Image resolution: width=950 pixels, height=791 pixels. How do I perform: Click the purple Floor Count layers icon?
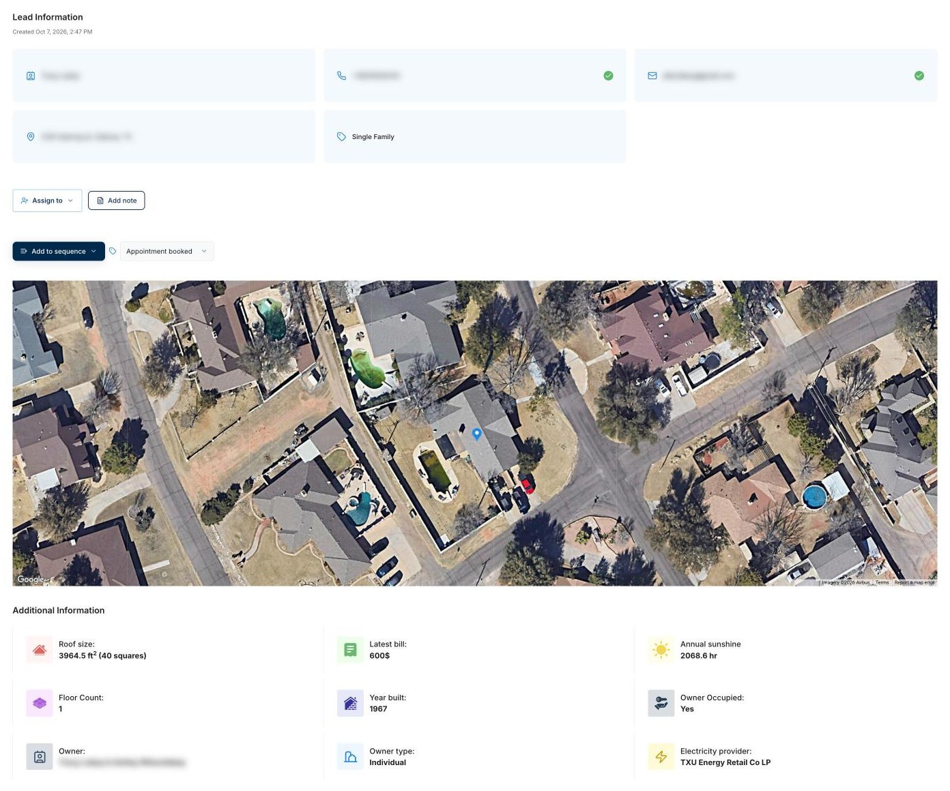coord(40,703)
